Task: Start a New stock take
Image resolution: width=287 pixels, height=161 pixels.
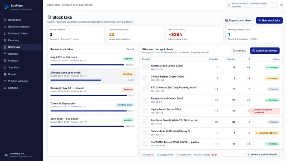Action: (269, 20)
